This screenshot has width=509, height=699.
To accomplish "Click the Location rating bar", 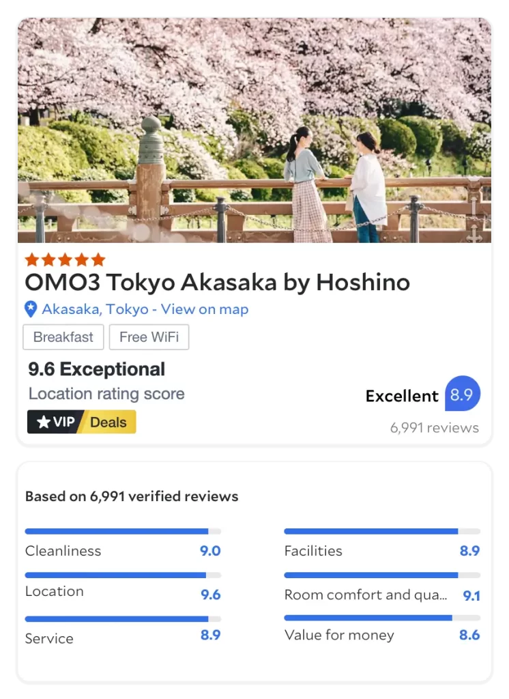I will point(123,575).
